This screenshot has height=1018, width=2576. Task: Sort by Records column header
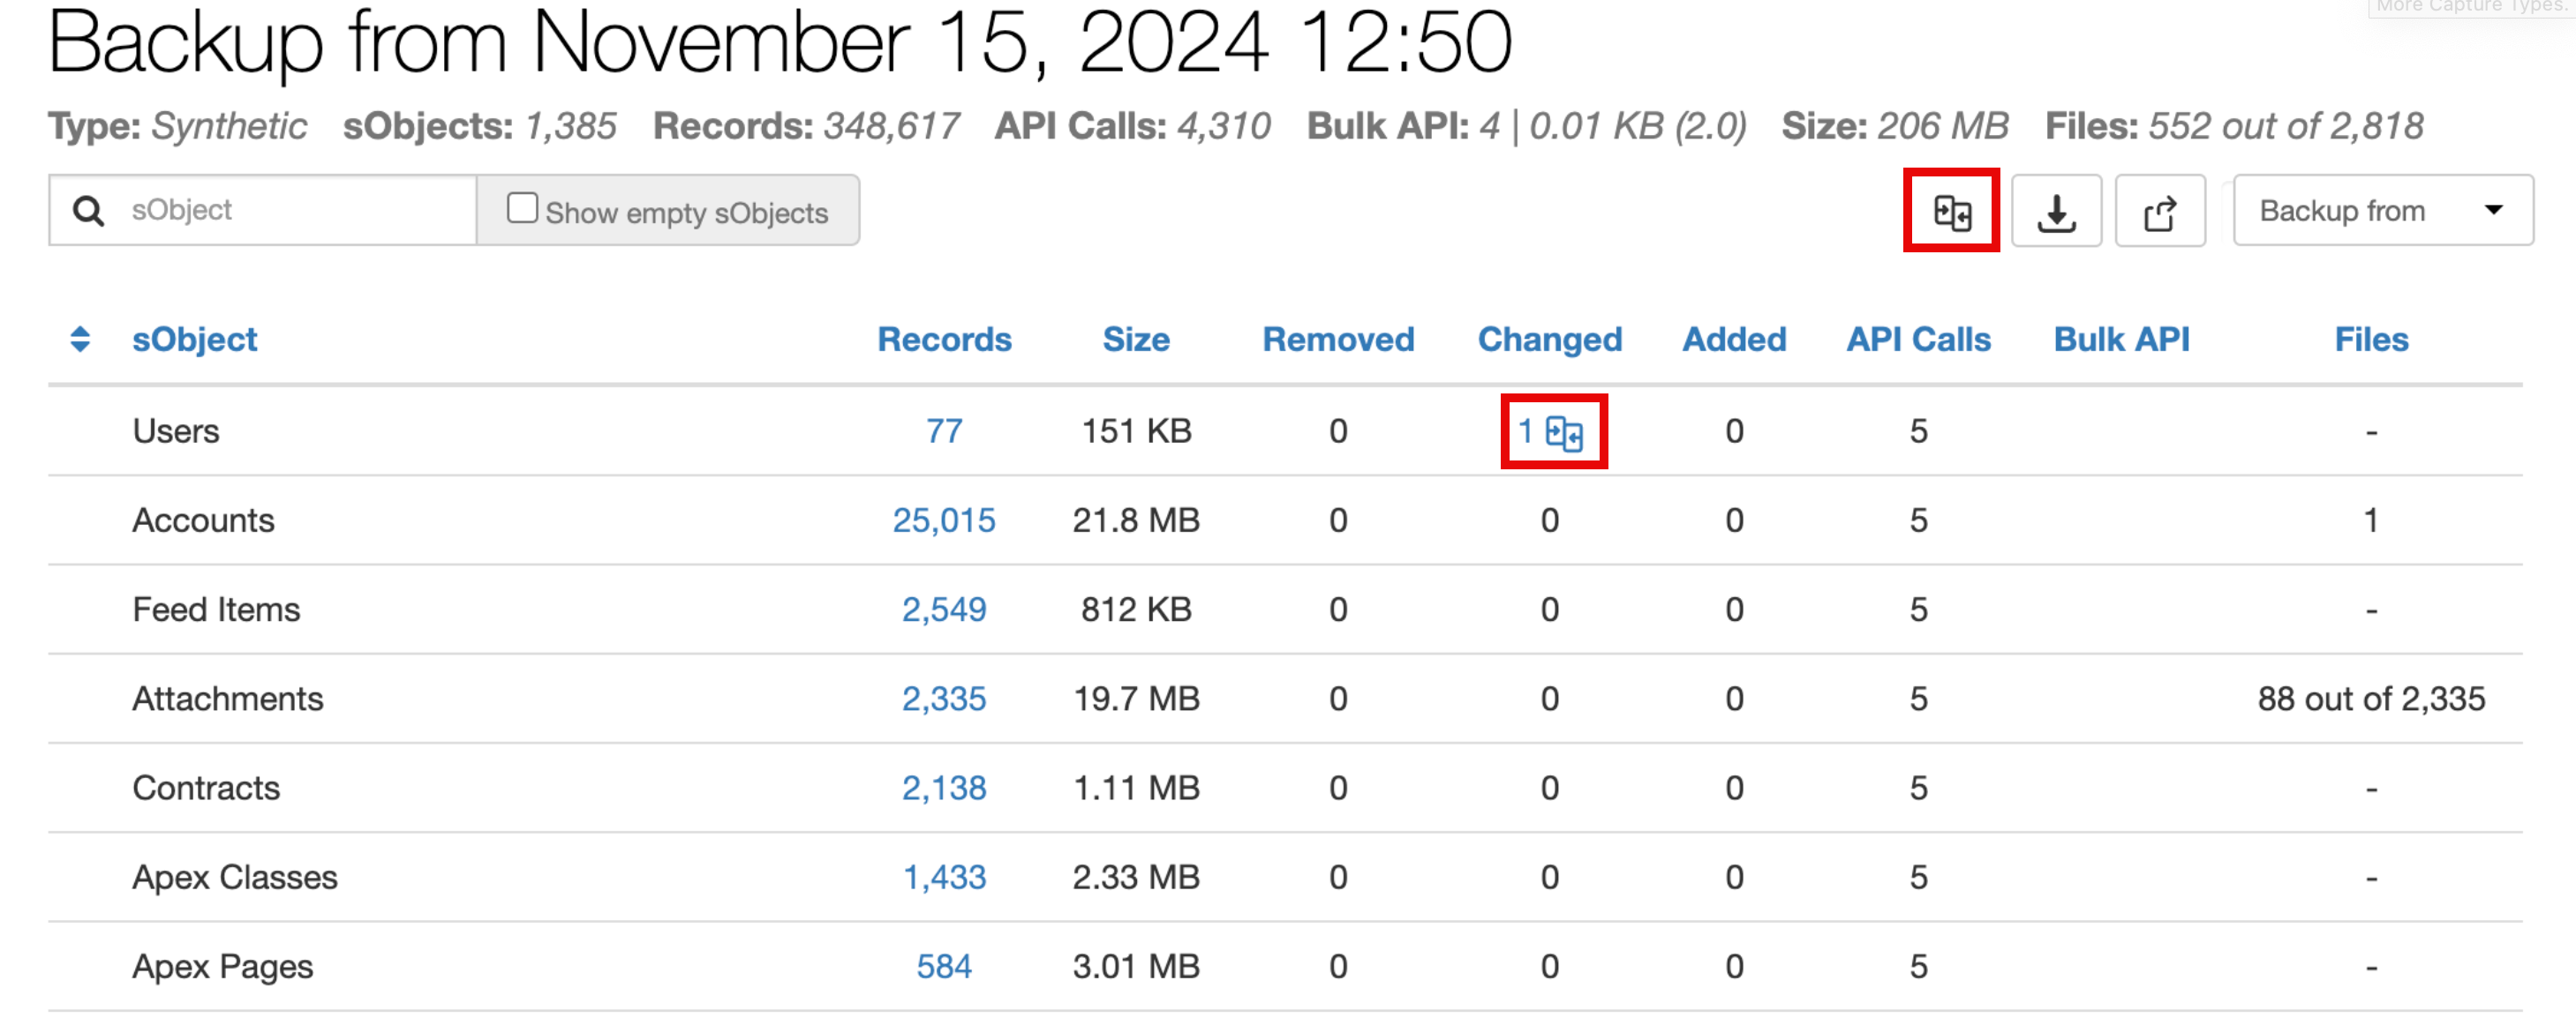pos(944,339)
